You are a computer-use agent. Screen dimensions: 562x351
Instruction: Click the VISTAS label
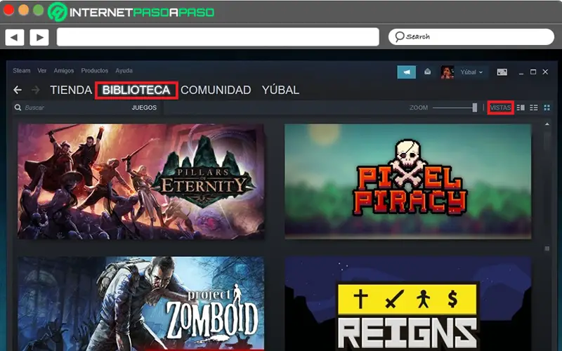tap(500, 107)
